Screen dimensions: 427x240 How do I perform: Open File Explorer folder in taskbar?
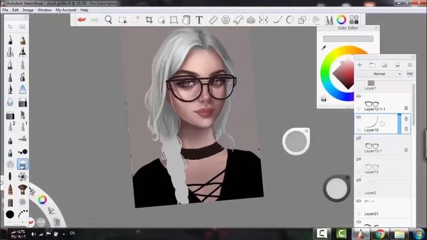[x=400, y=234]
